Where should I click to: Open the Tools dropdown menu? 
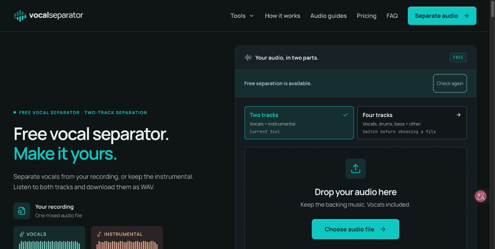pos(242,16)
